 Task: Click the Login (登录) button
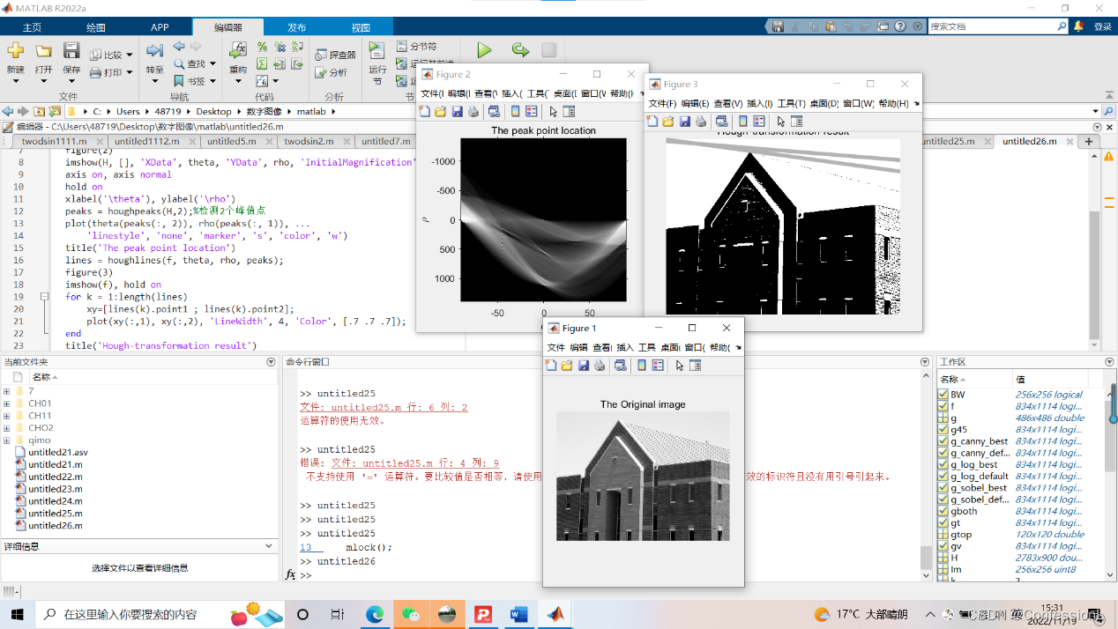click(x=1102, y=26)
